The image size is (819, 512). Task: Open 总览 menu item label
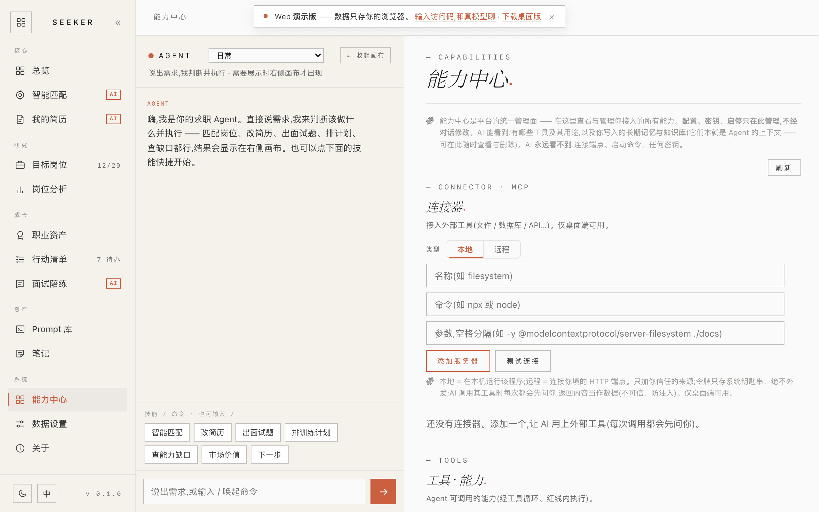41,70
